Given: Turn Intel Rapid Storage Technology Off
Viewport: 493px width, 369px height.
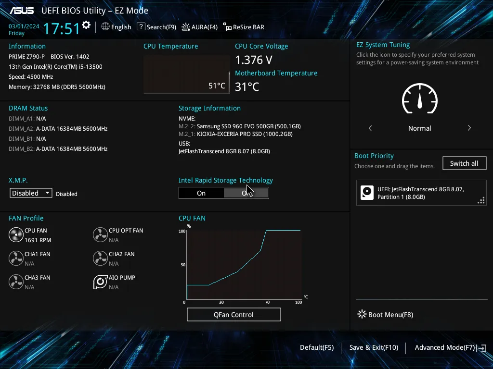Looking at the screenshot, I should pyautogui.click(x=246, y=193).
